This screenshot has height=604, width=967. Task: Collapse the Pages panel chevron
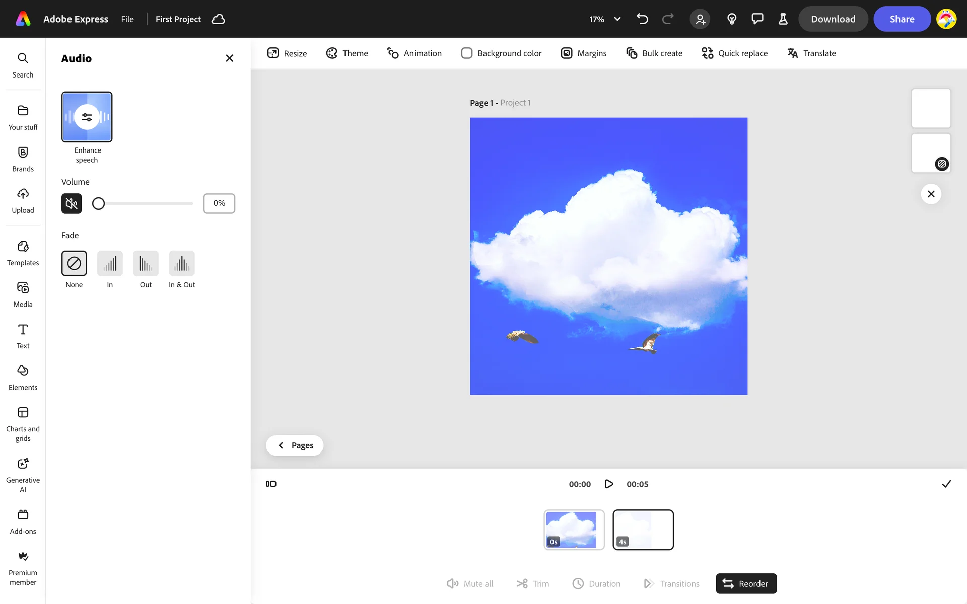tap(281, 445)
